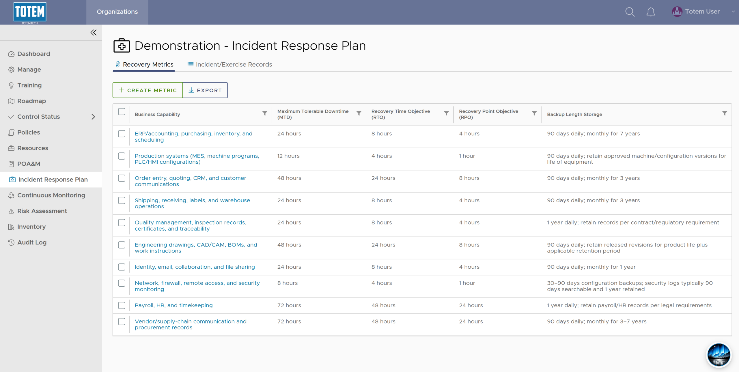Open Shipping, receiving, labels link
Viewport: 739px width, 372px height.
pos(192,203)
